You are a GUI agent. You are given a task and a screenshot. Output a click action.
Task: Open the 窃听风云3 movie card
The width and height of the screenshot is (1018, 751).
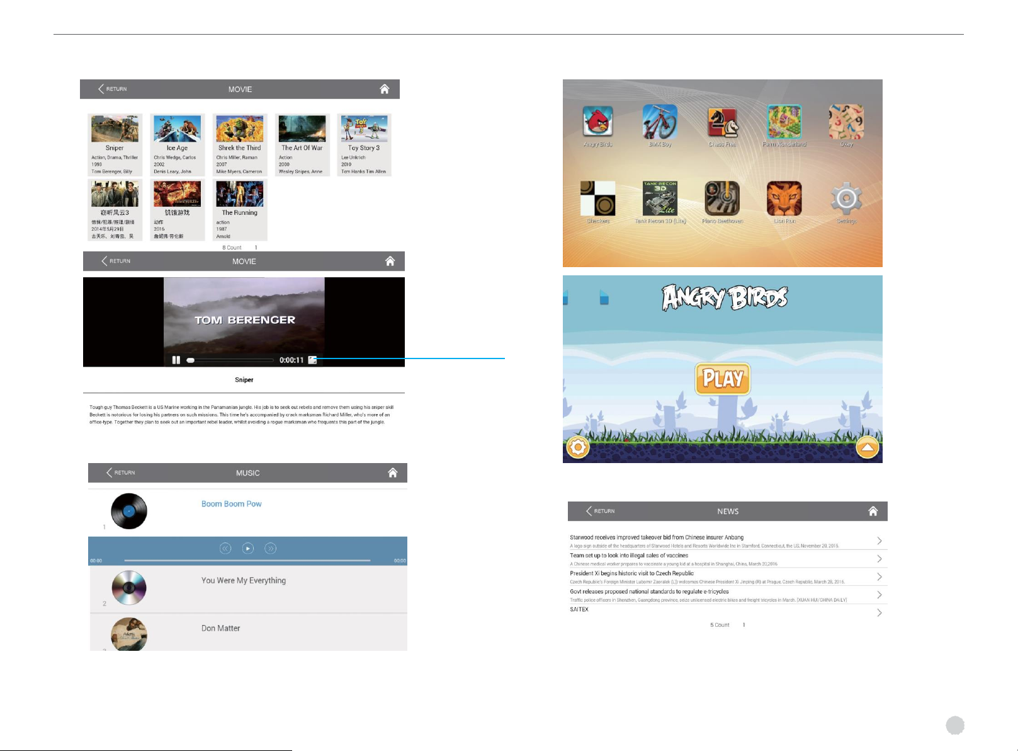[x=115, y=210]
